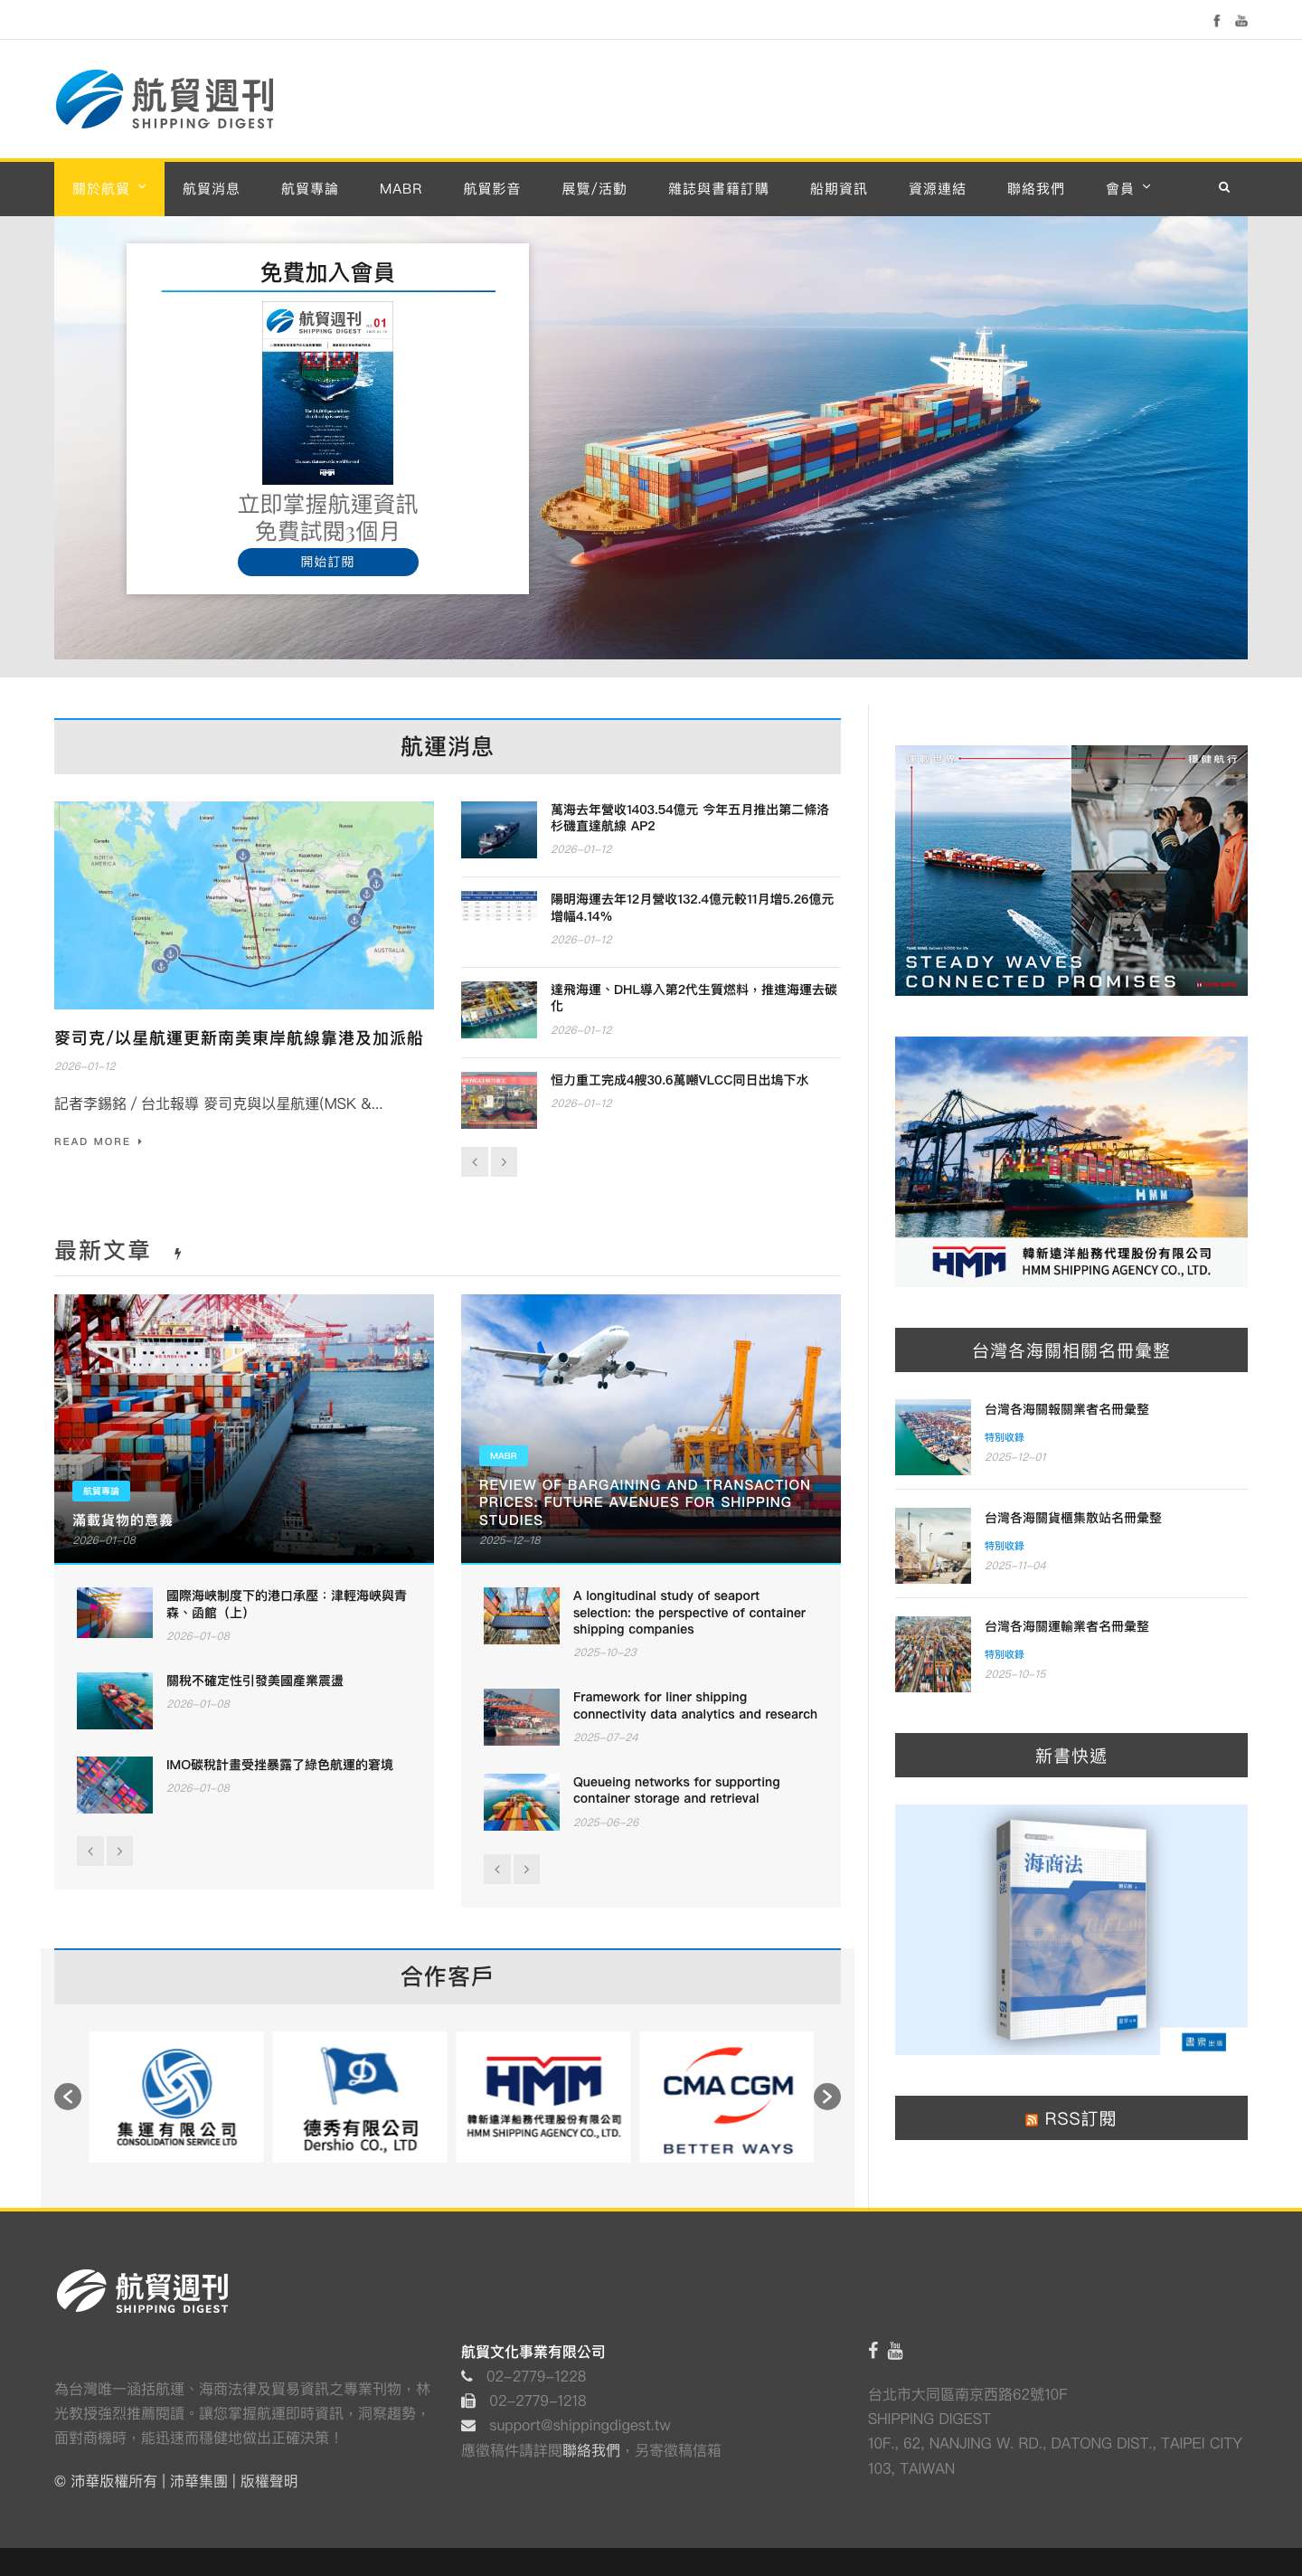Open the Review of Bargaining featured article
The width and height of the screenshot is (1302, 2576).
pos(651,1428)
